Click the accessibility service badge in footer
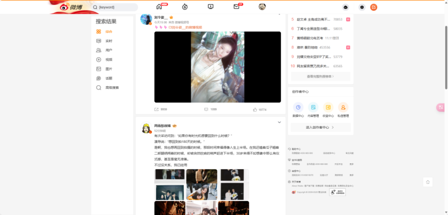 coord(337,192)
